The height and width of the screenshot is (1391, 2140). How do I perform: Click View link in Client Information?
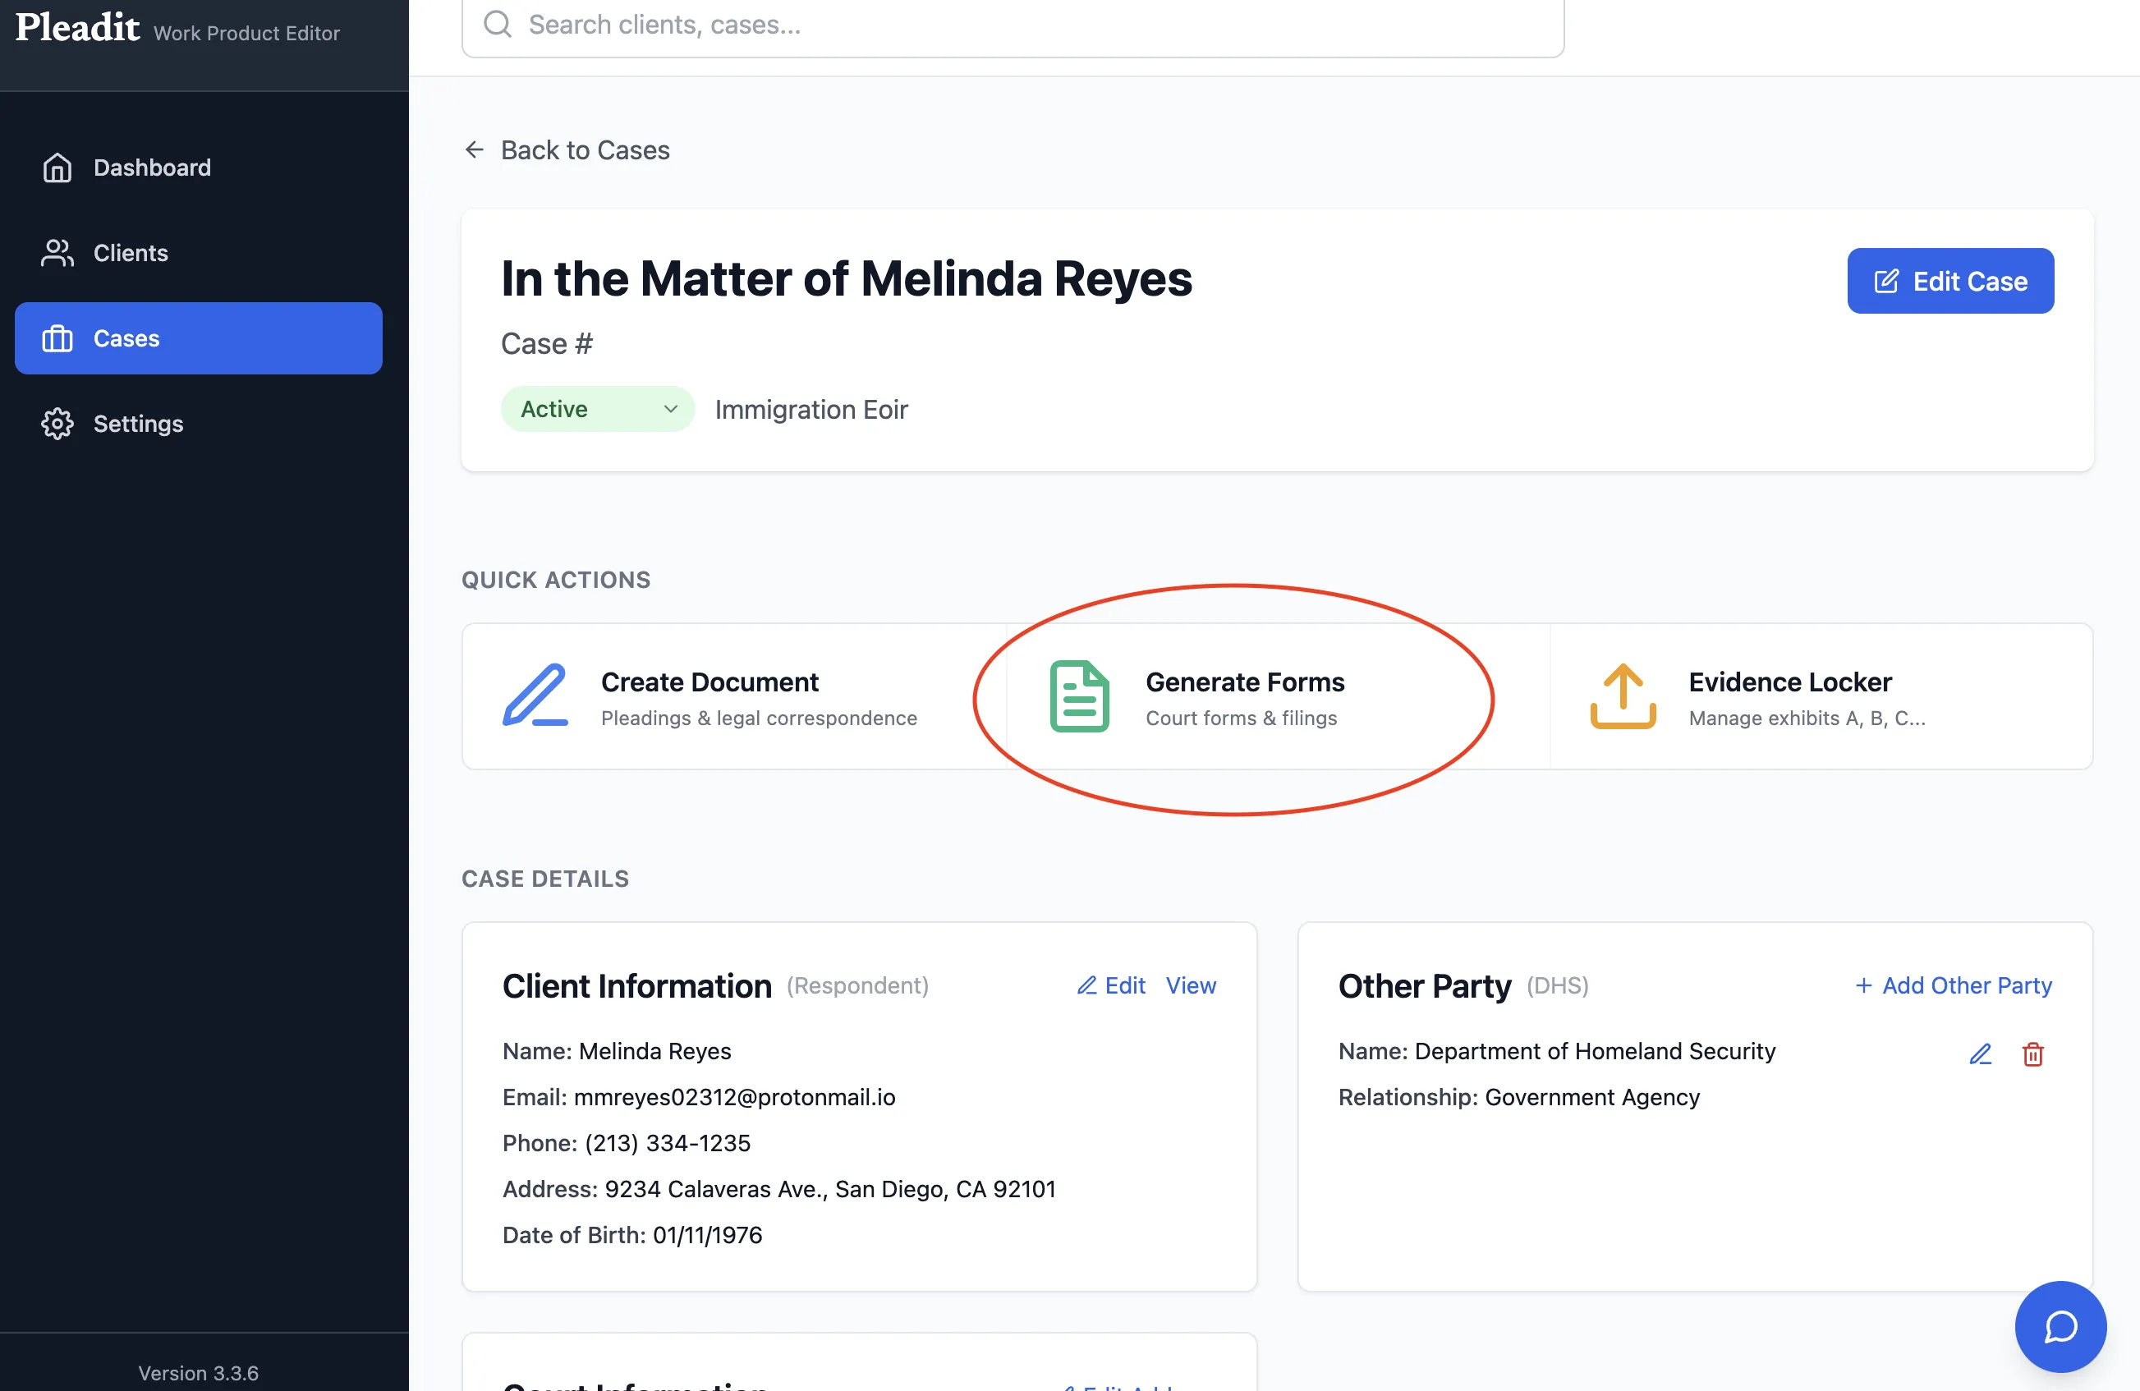[1191, 985]
